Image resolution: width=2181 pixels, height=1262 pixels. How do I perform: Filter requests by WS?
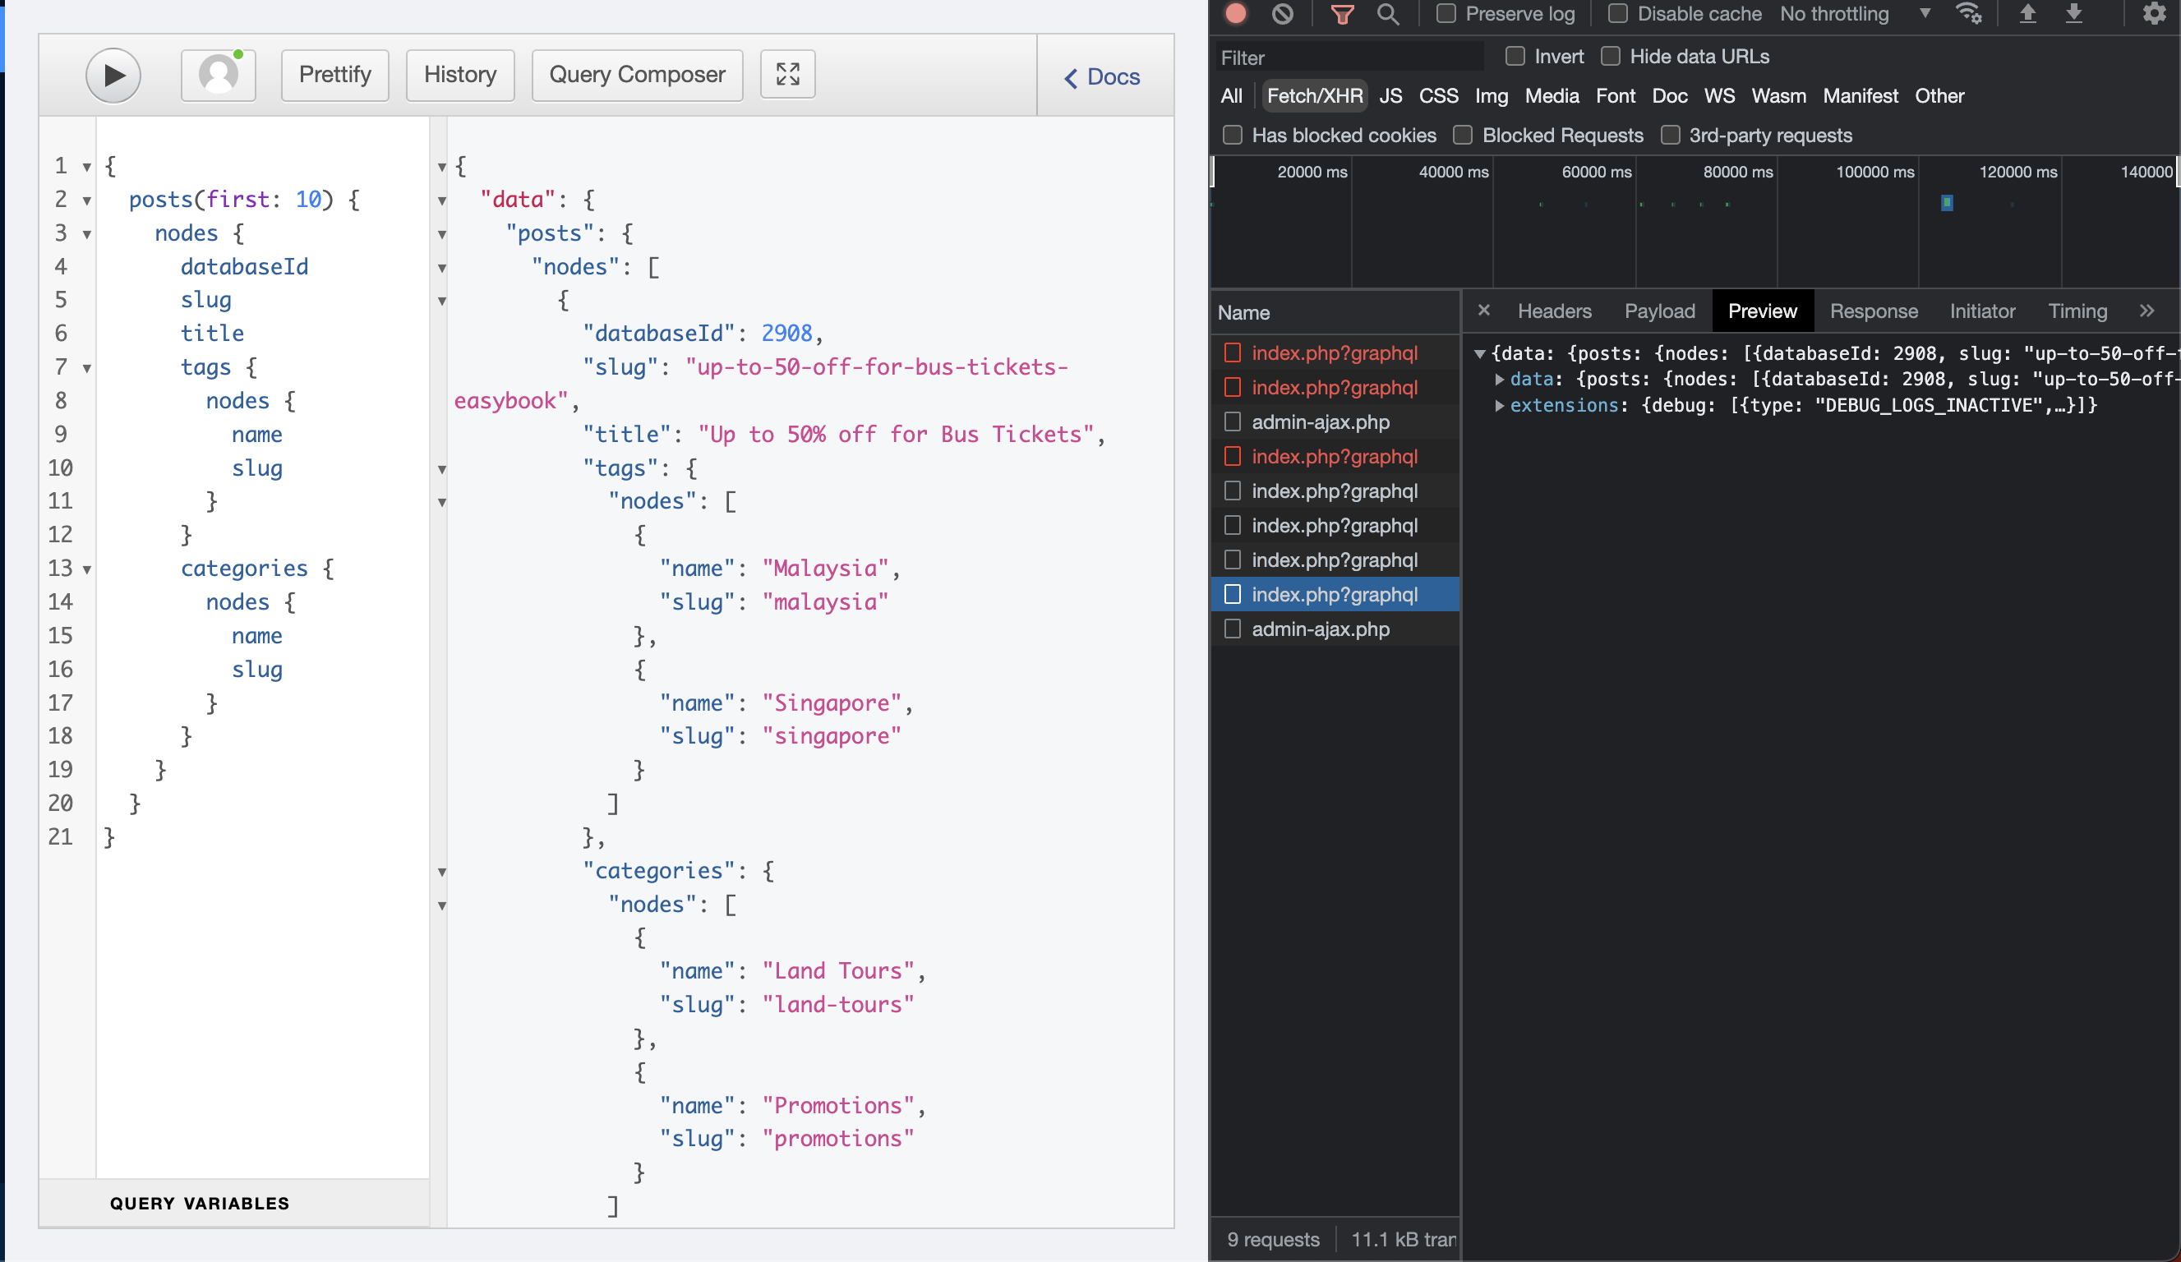pyautogui.click(x=1719, y=96)
